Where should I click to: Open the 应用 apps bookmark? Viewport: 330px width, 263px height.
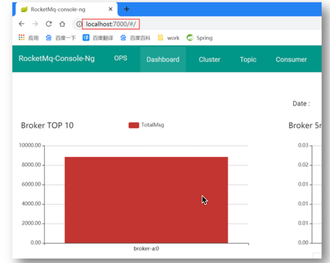click(29, 38)
